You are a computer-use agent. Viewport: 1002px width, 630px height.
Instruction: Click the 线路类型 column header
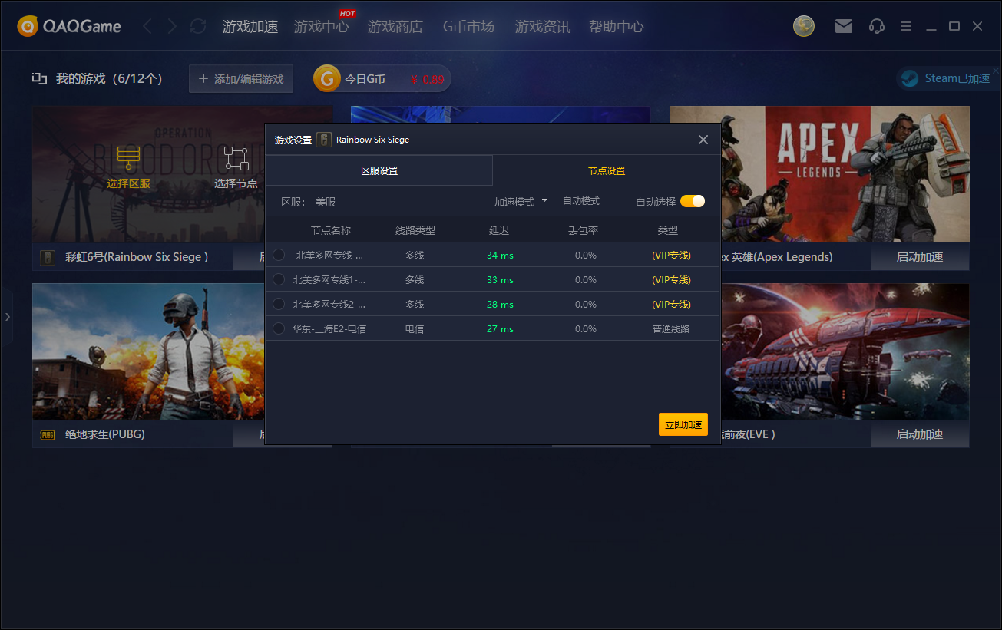(415, 230)
